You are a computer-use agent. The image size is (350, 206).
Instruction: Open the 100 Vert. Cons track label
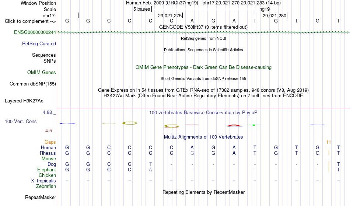[x=21, y=122]
